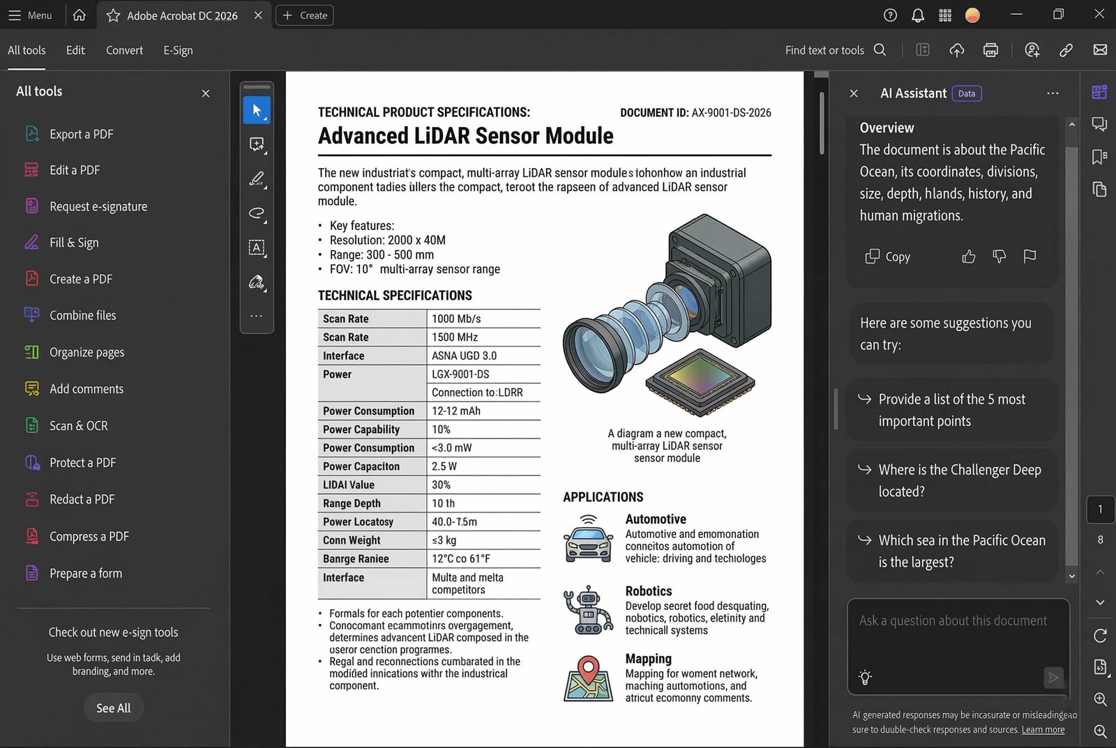Open the Bookmarks panel
Screen dimensions: 1116x748
1099,158
